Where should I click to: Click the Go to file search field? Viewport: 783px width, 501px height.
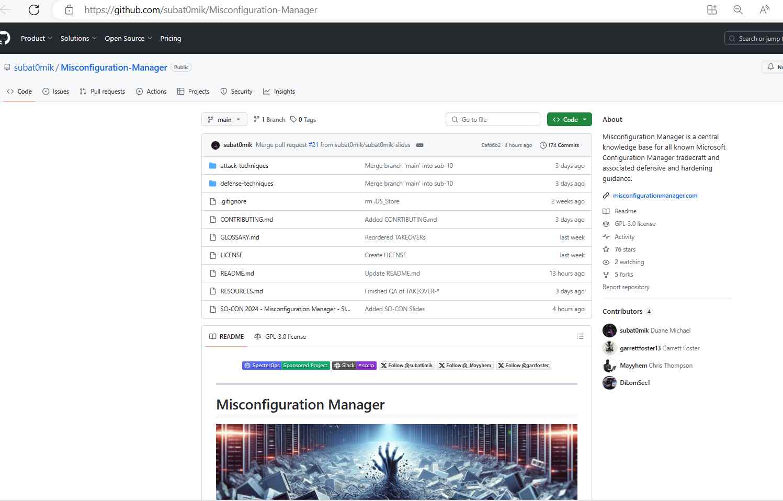pos(493,119)
